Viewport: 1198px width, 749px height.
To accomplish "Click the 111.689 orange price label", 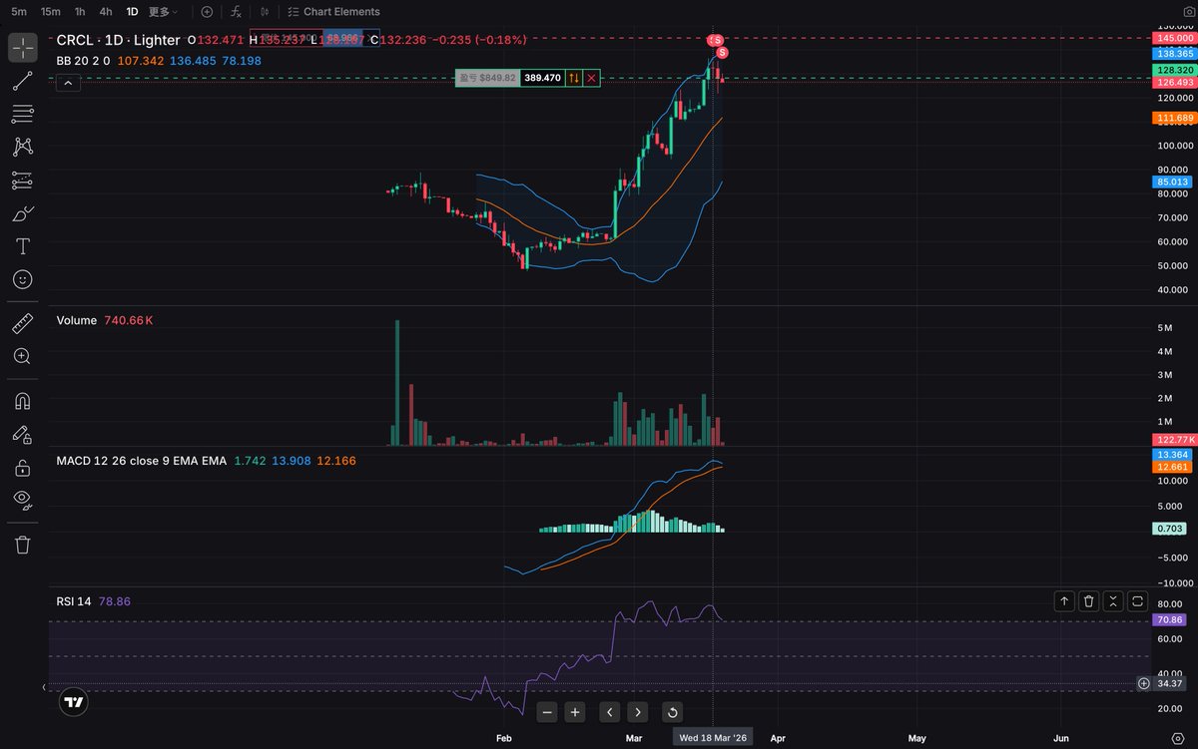I will [x=1173, y=118].
